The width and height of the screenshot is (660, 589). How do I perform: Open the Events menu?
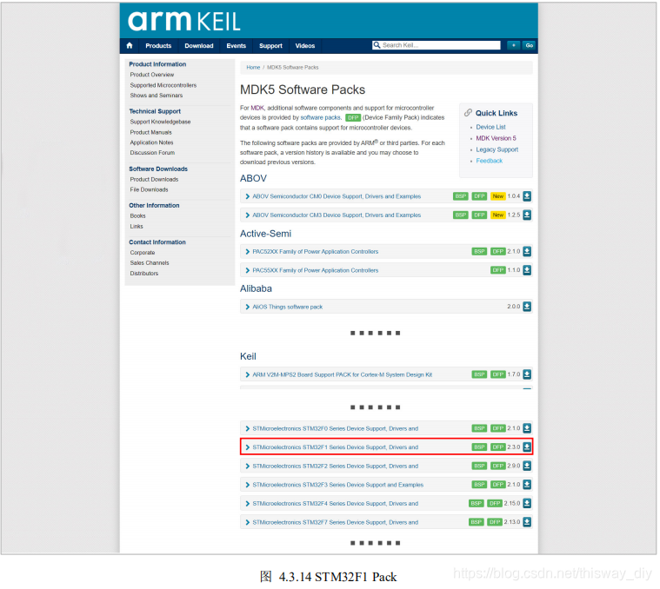tap(237, 46)
